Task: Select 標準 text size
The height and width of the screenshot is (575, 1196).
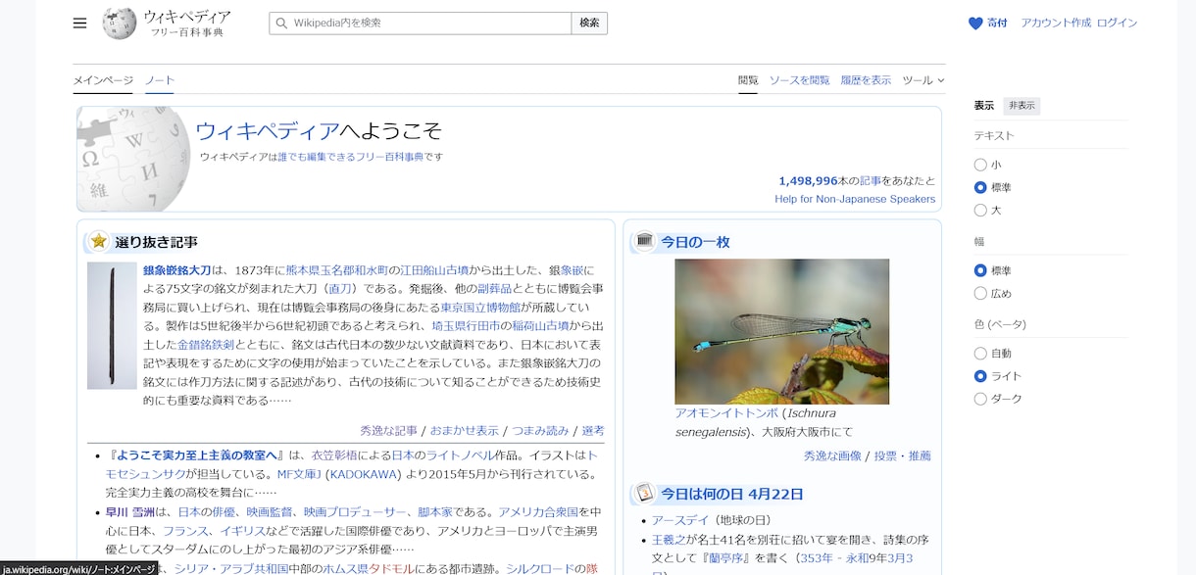Action: (980, 187)
